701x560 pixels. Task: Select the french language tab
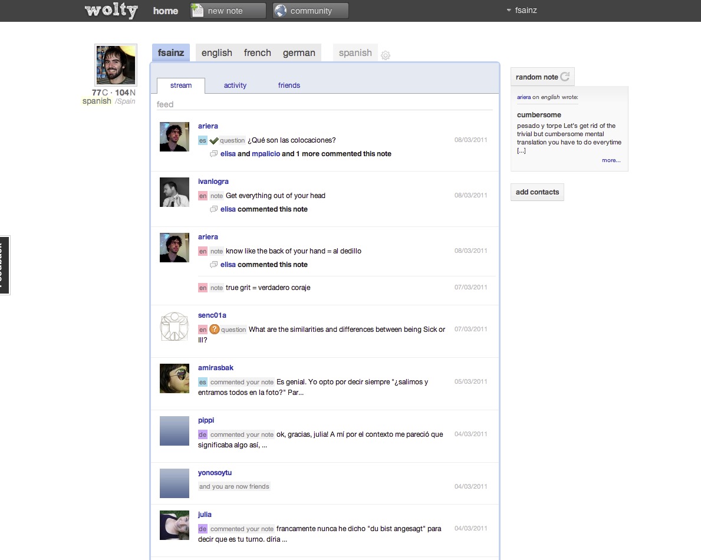tap(258, 52)
